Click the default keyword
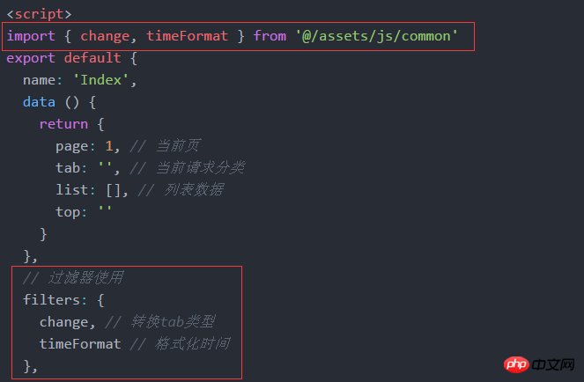This screenshot has width=584, height=382. point(92,58)
